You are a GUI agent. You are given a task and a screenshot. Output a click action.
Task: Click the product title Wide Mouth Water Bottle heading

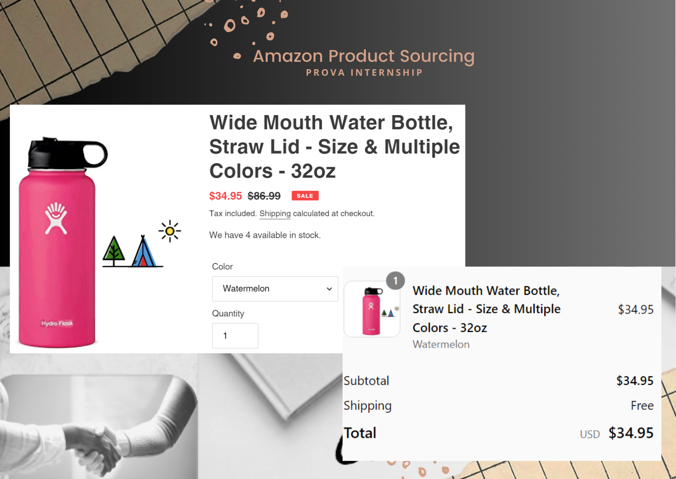[x=335, y=147]
